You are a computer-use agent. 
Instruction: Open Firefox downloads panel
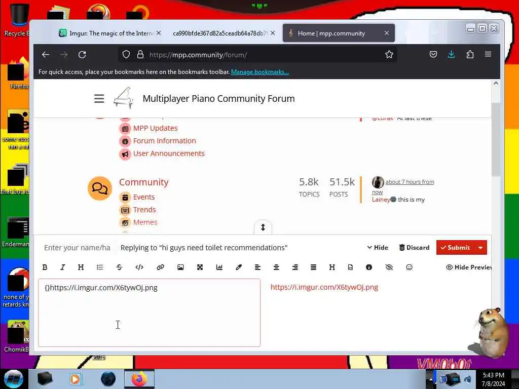coord(451,55)
